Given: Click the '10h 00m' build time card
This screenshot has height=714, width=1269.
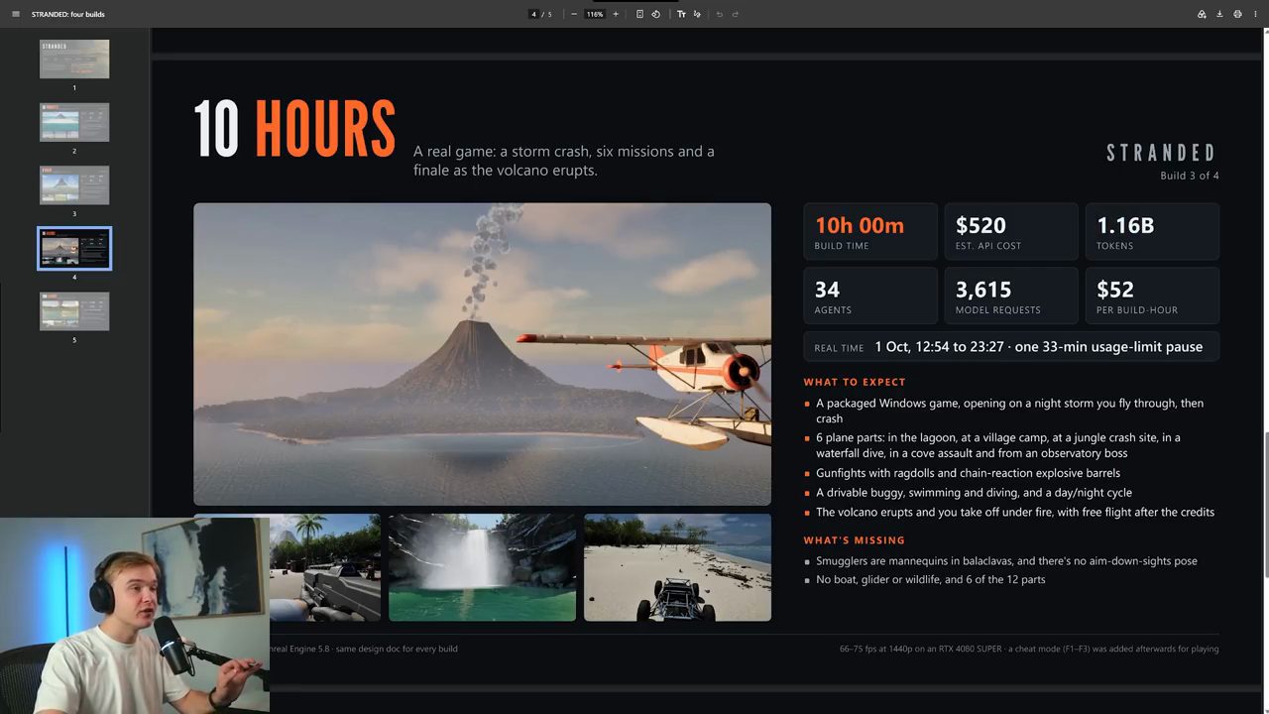Looking at the screenshot, I should 870,232.
